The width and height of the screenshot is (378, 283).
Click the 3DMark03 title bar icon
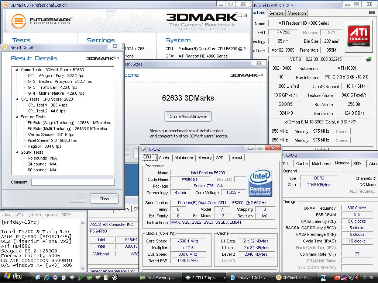coord(5,5)
